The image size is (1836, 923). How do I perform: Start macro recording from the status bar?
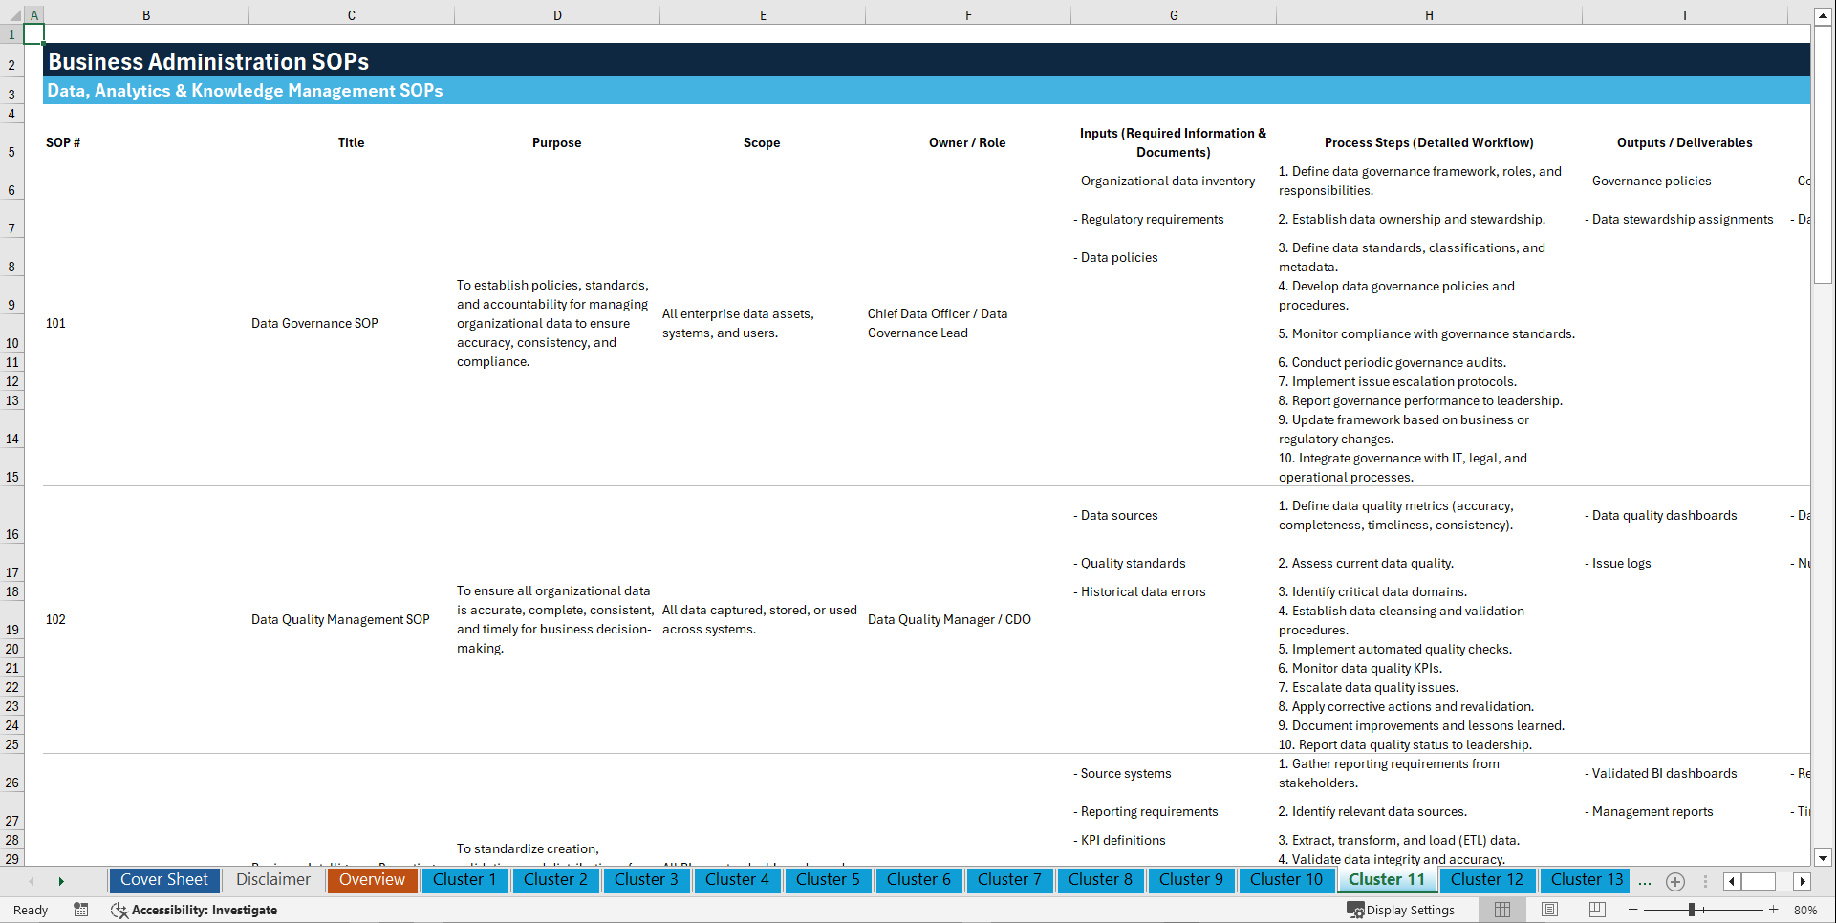[x=81, y=910]
